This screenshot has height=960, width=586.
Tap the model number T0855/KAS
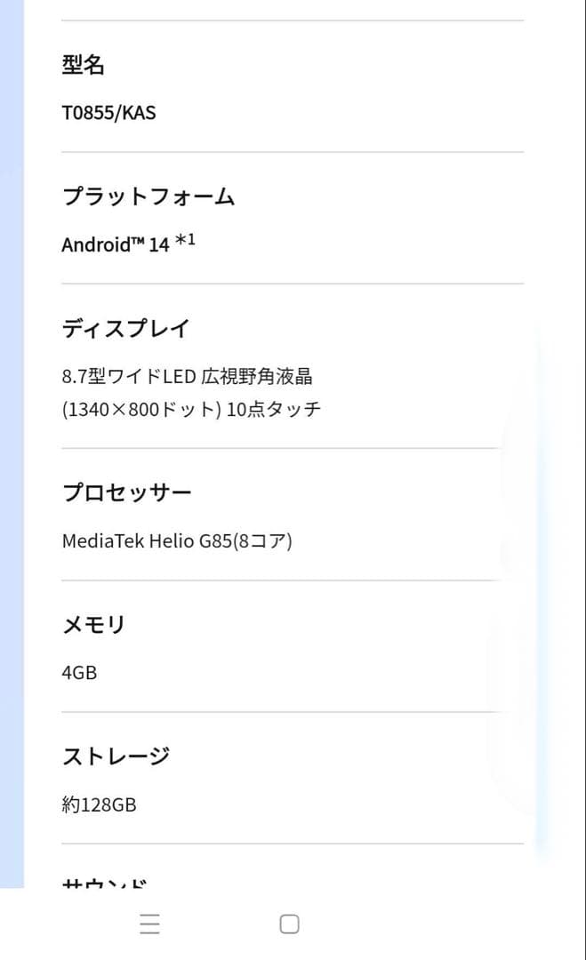pos(108,112)
